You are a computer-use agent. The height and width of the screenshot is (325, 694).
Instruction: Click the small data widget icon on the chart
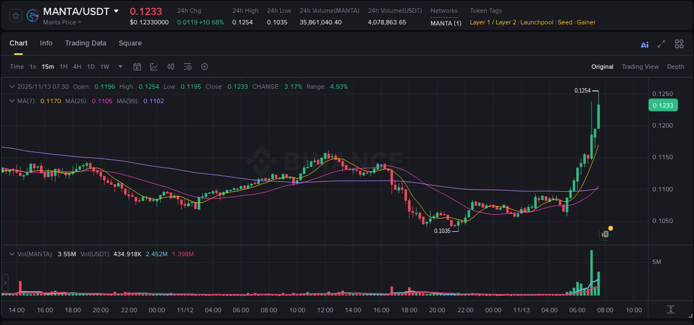pyautogui.click(x=605, y=233)
